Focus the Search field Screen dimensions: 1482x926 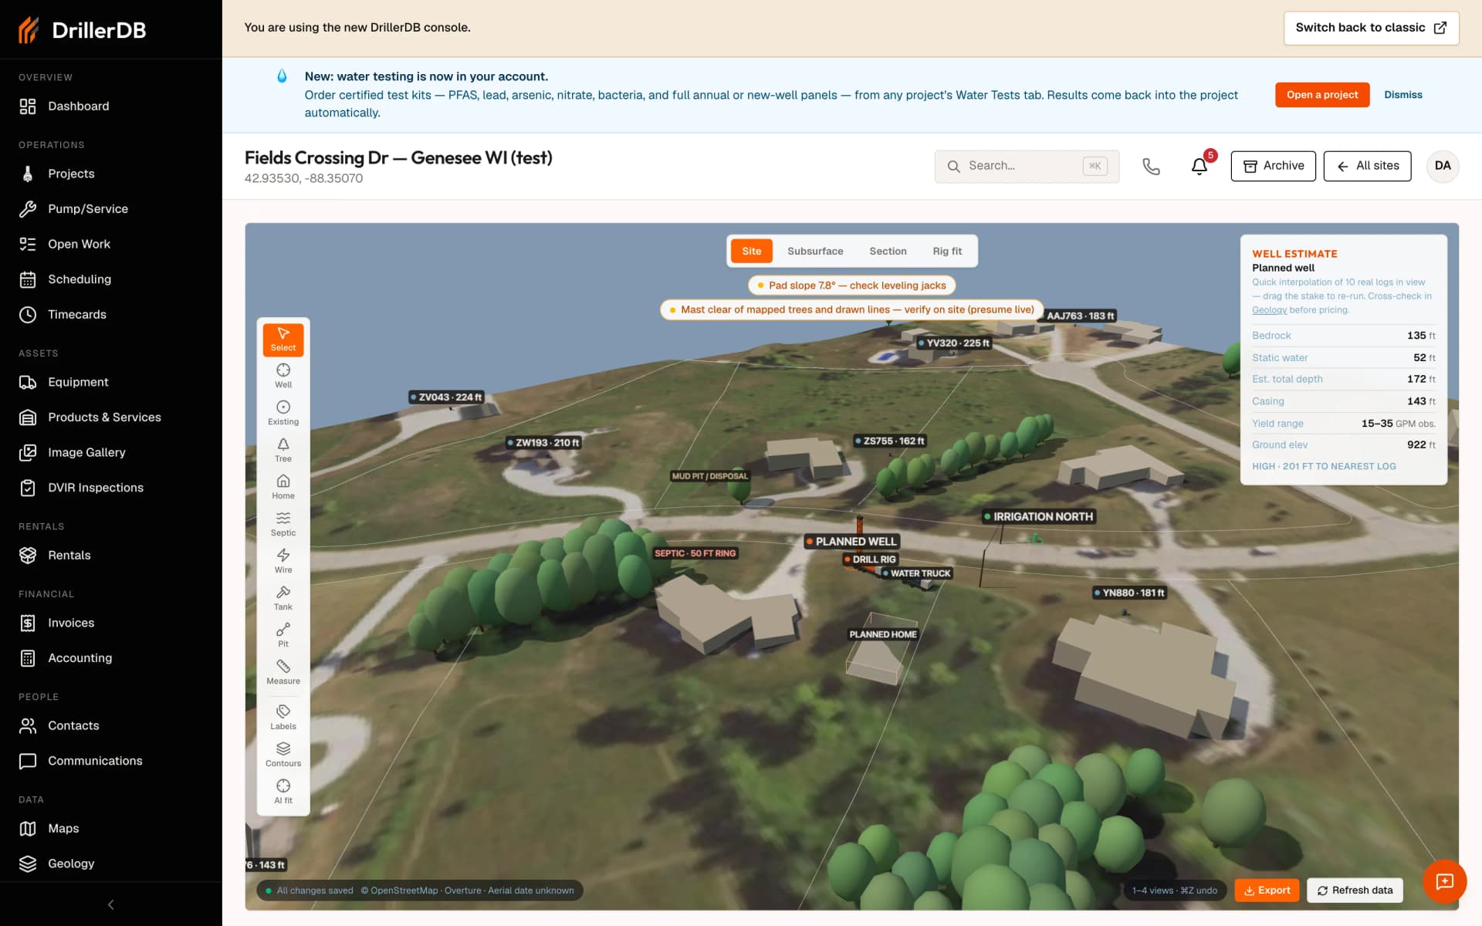[1027, 166]
